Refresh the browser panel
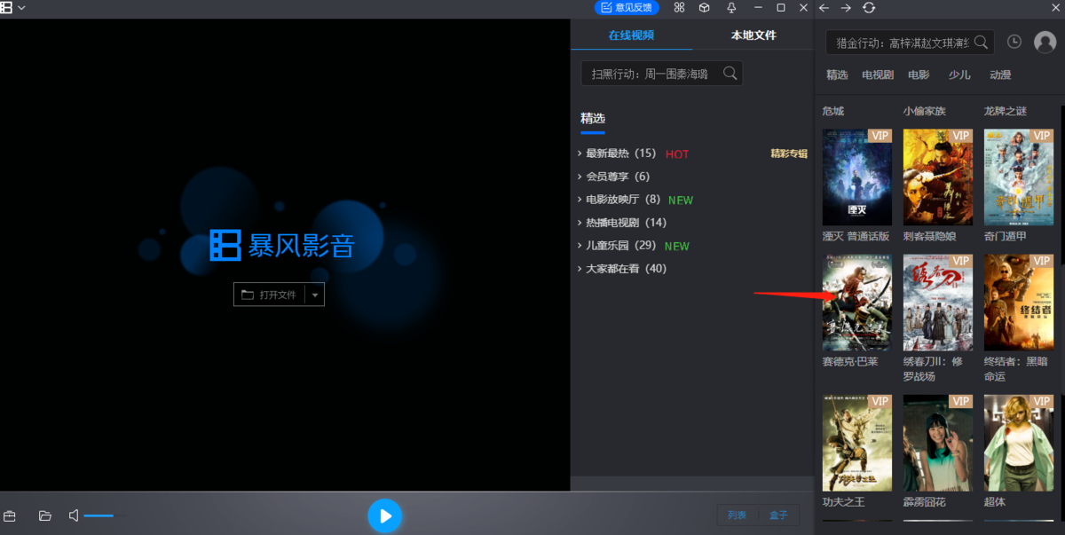Viewport: 1065px width, 535px height. 869,7
